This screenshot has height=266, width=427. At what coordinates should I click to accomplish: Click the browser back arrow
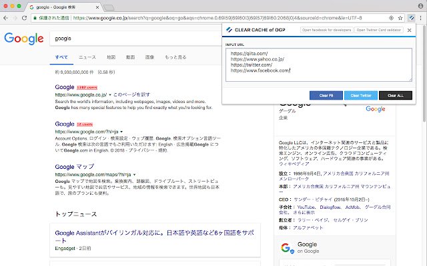click(6, 18)
